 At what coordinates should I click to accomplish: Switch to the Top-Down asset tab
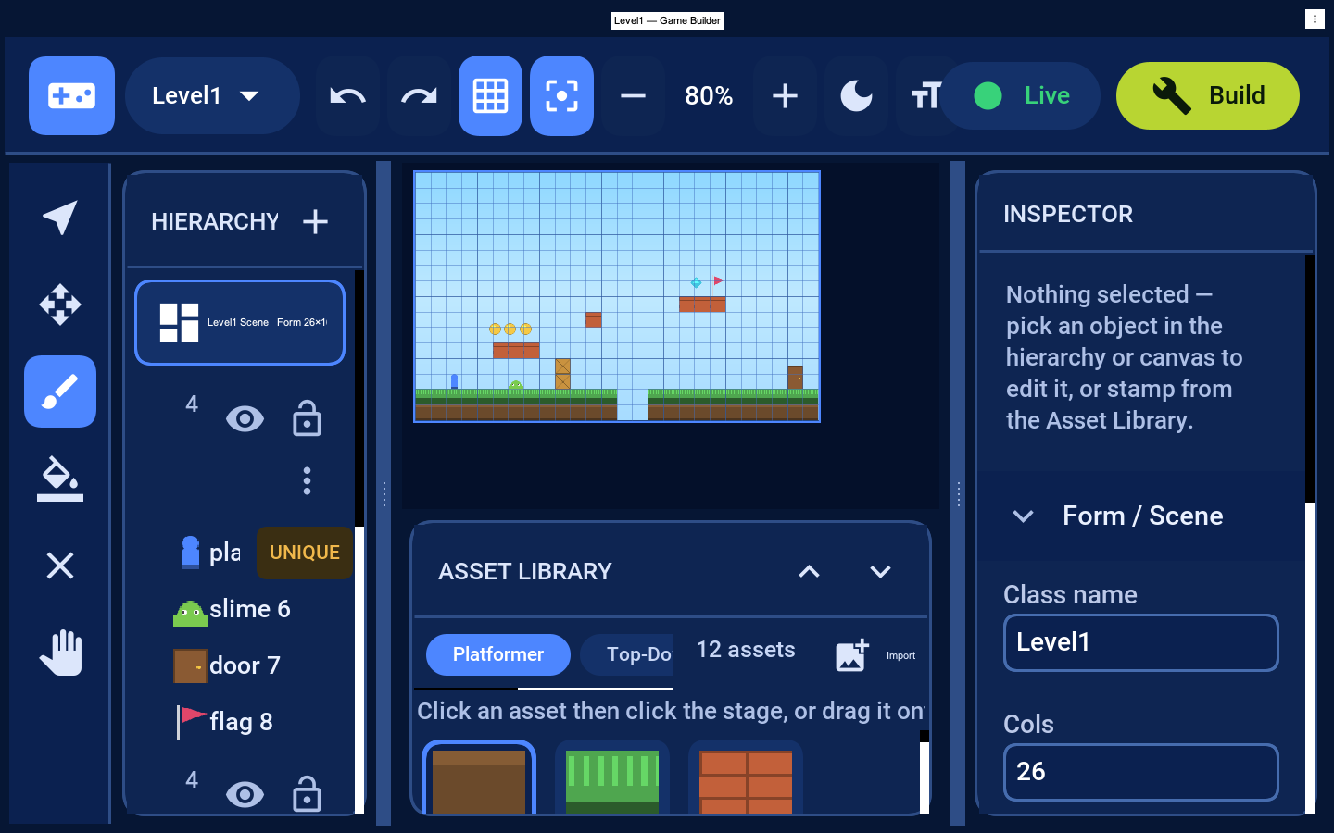[627, 654]
